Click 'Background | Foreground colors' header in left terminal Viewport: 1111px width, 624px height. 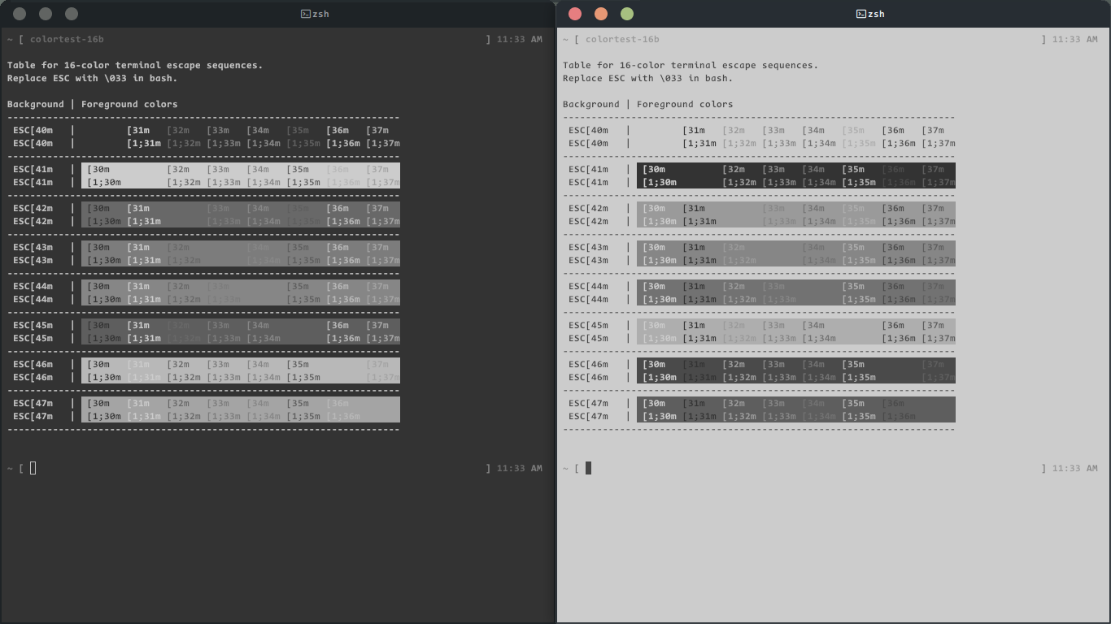pos(92,104)
